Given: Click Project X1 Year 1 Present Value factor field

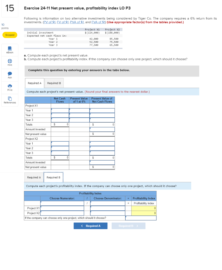Looking at the screenshot, I should click(x=78, y=110).
